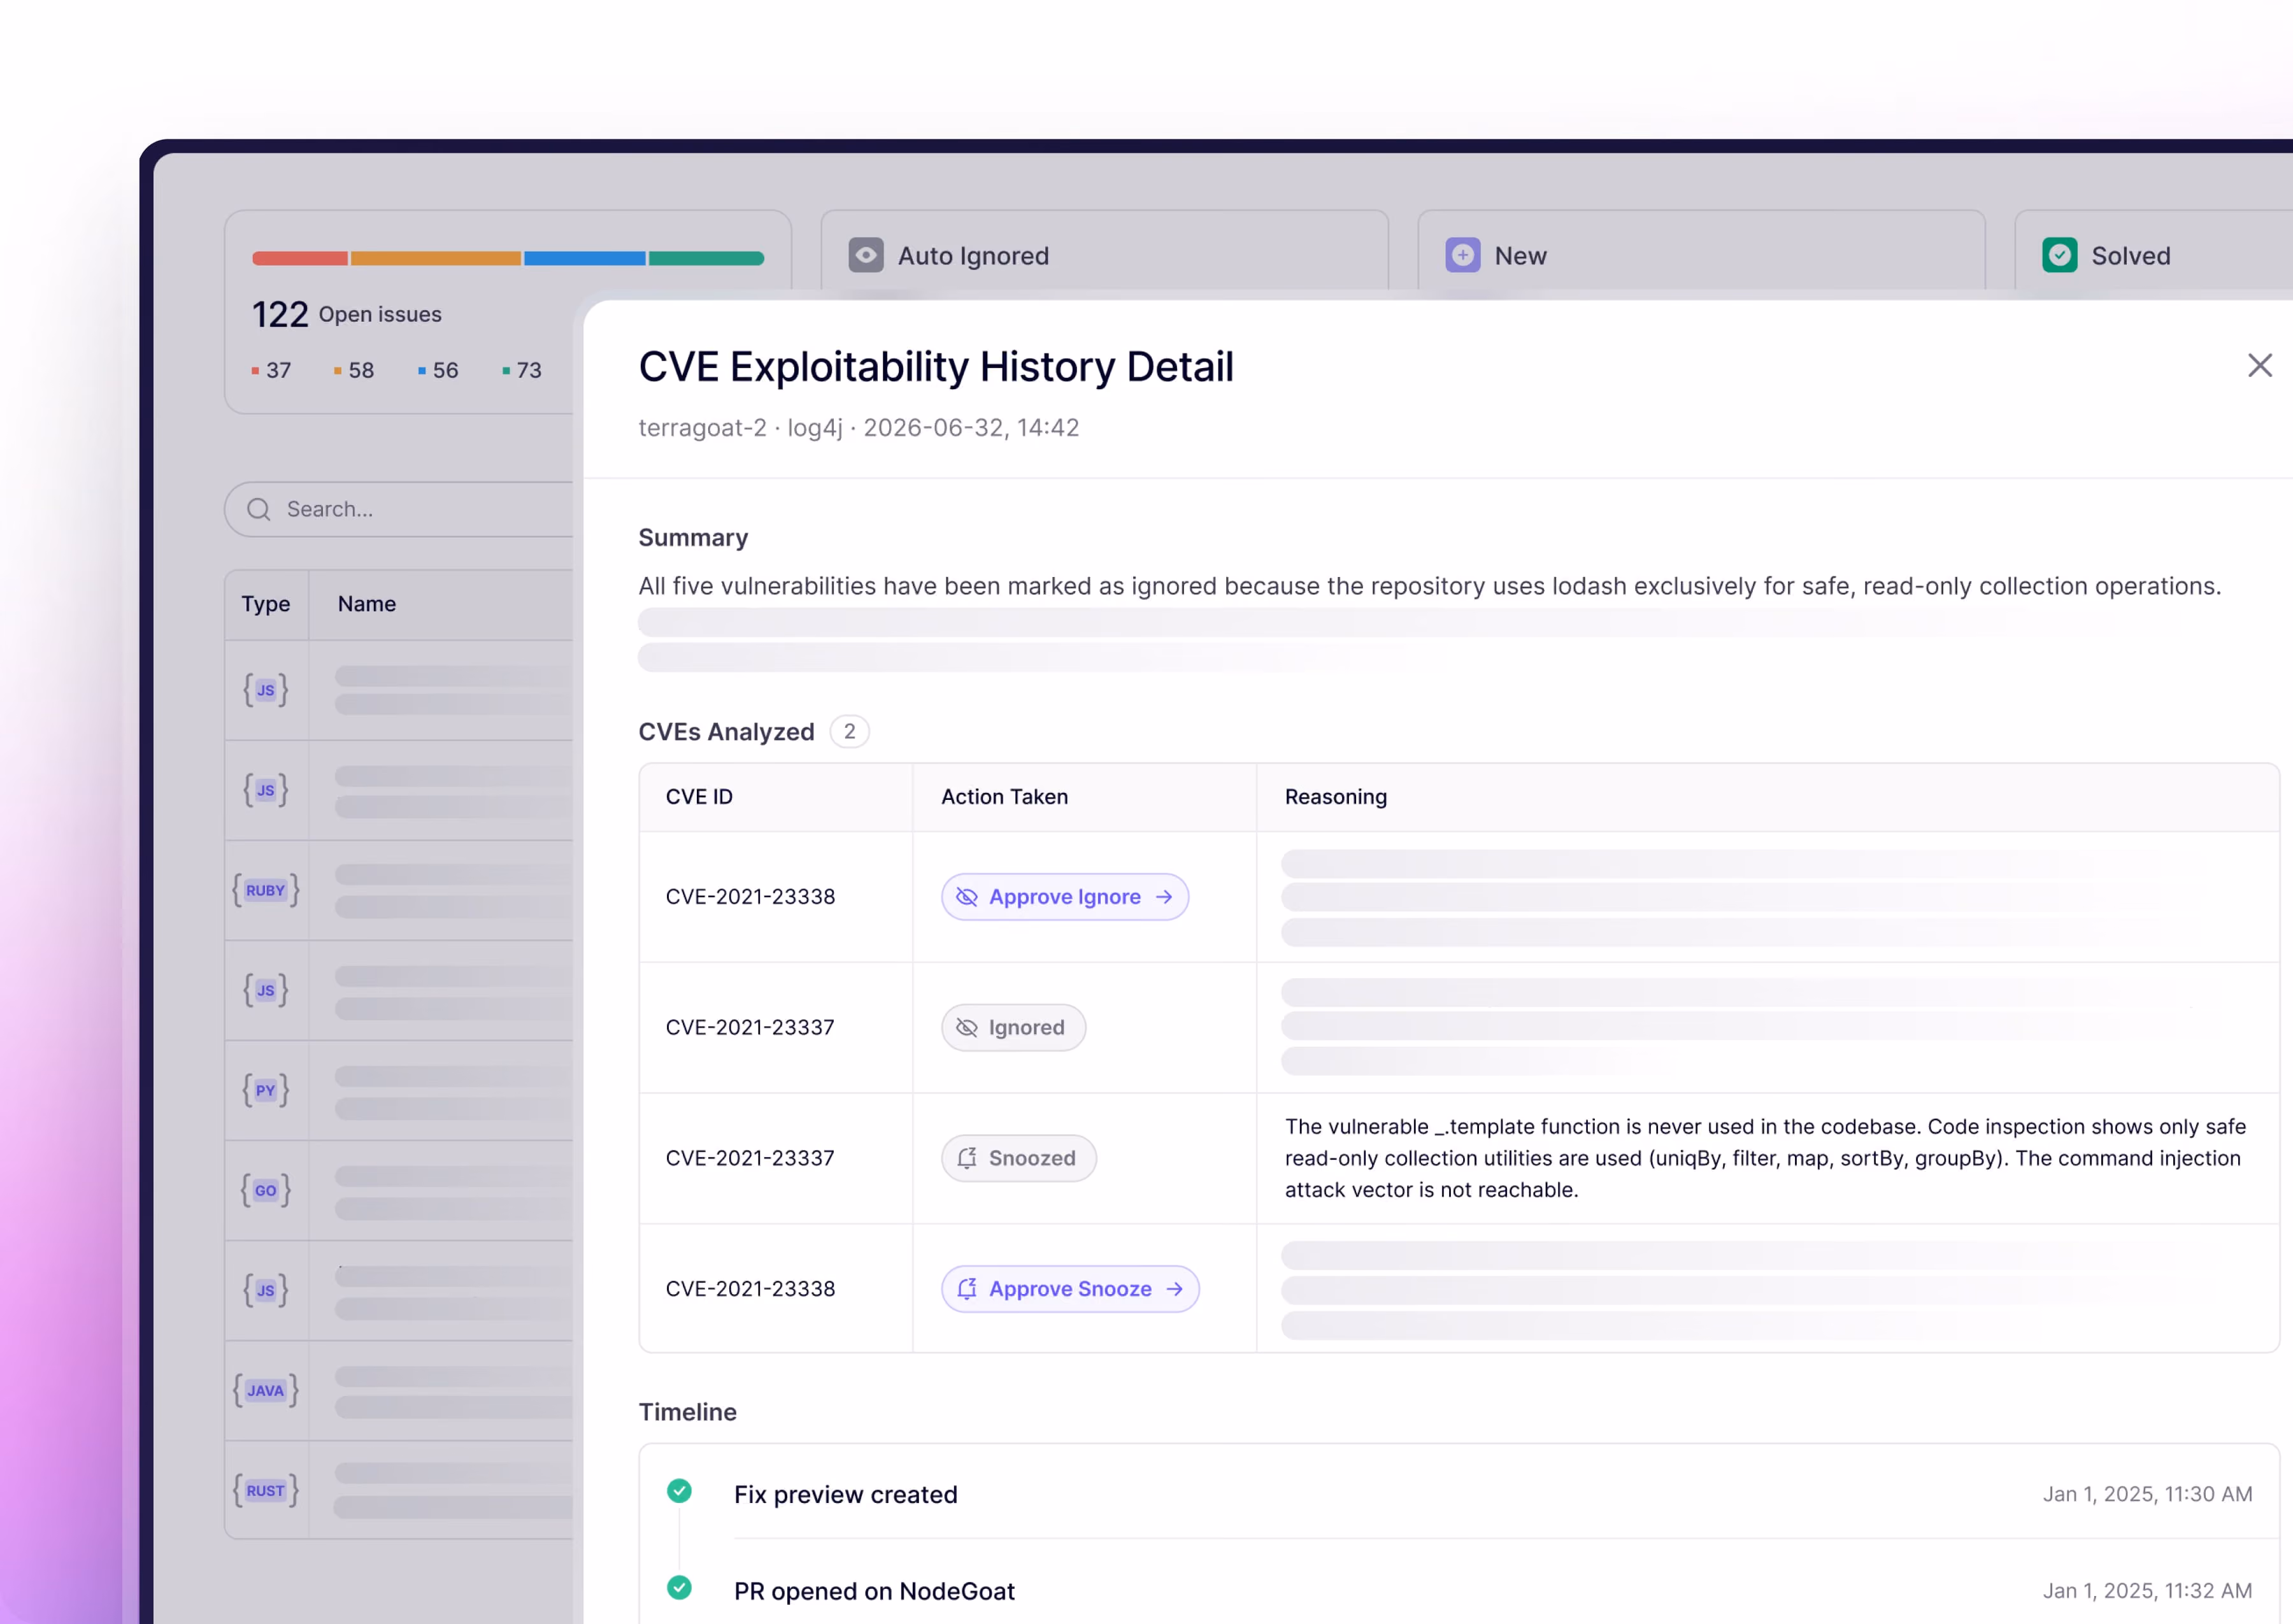Click the "Fix preview created" timeline entry
Screen dimensions: 2293x1624
[845, 1495]
